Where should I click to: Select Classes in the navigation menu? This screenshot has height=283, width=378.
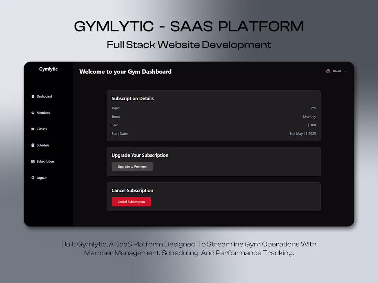42,129
